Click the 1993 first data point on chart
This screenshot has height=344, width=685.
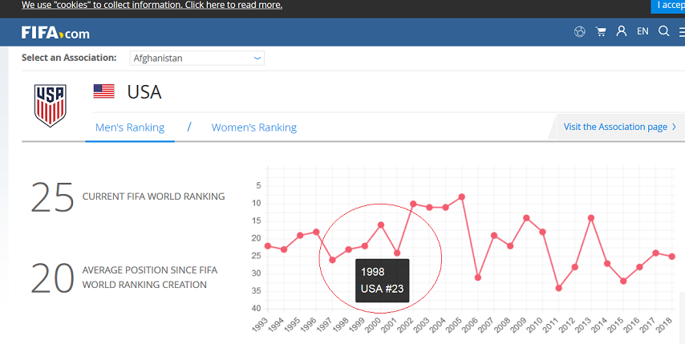pyautogui.click(x=268, y=245)
